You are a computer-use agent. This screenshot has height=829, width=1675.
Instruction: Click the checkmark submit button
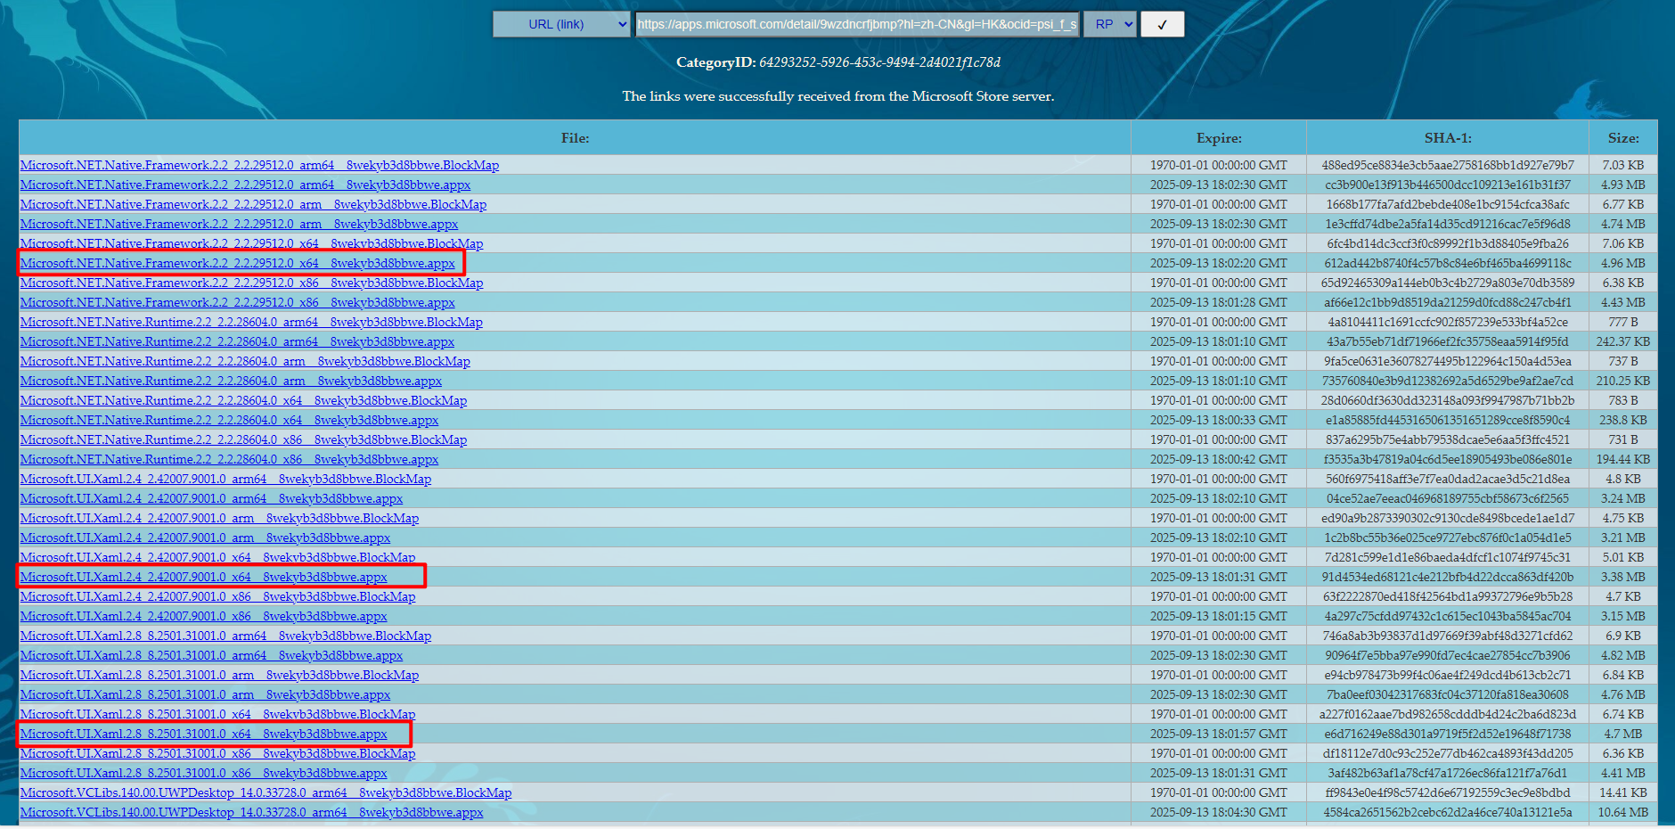click(1162, 24)
